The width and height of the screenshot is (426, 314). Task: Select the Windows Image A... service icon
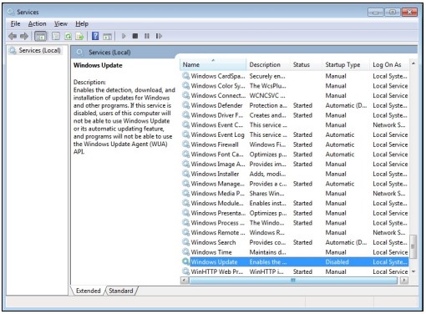click(x=185, y=164)
